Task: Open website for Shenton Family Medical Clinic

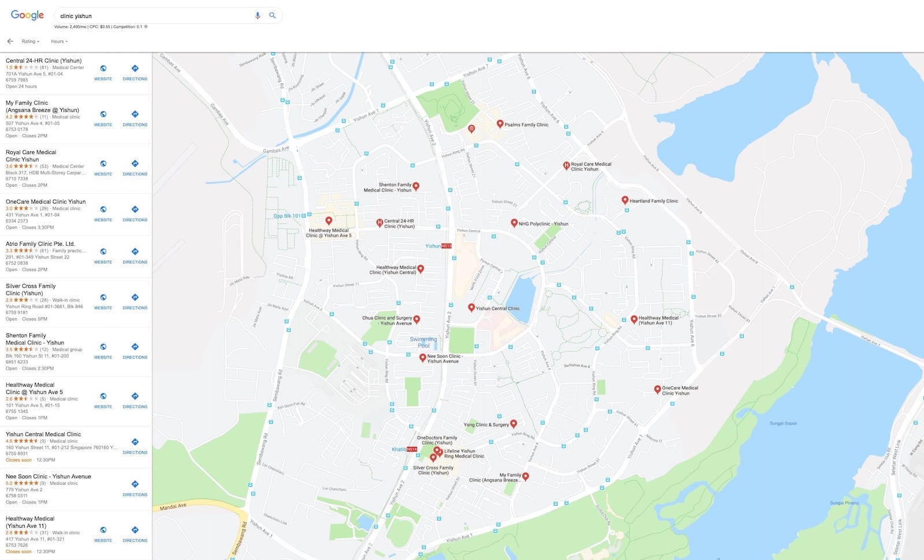Action: [103, 351]
